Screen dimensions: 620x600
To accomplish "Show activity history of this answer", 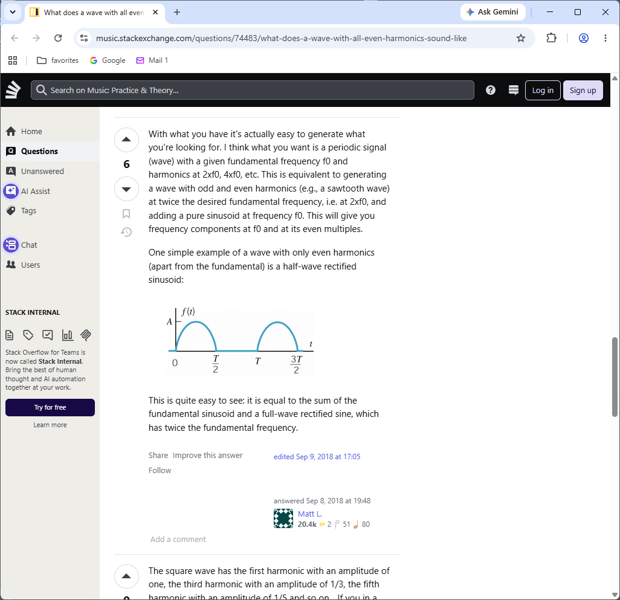I will 126,232.
